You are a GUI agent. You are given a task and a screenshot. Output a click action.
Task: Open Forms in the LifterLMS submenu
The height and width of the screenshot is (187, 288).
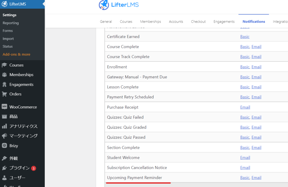[x=8, y=30]
